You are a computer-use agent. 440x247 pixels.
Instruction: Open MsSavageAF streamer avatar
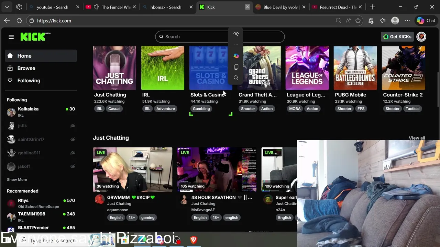click(x=184, y=199)
